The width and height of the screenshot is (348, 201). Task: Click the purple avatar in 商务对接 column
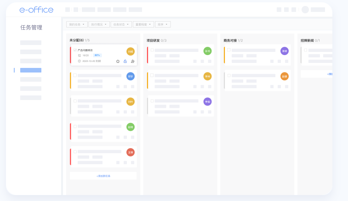[x=285, y=51]
